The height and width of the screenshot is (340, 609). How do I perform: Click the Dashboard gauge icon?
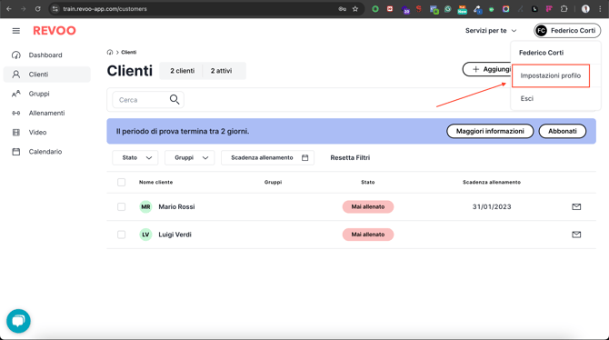tap(16, 55)
